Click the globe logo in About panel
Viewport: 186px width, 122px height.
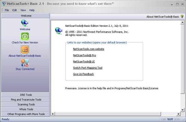[x=58, y=31]
